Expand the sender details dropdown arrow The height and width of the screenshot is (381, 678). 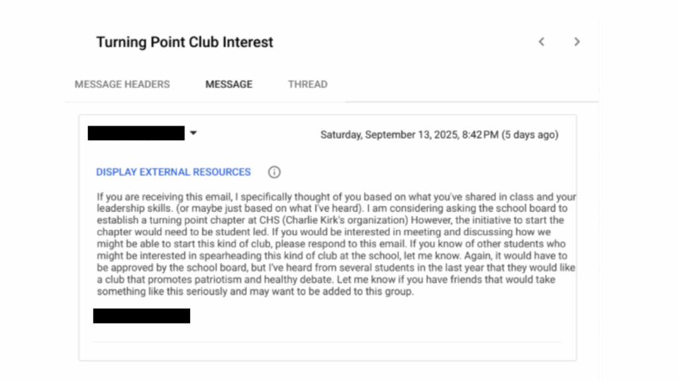(x=193, y=133)
